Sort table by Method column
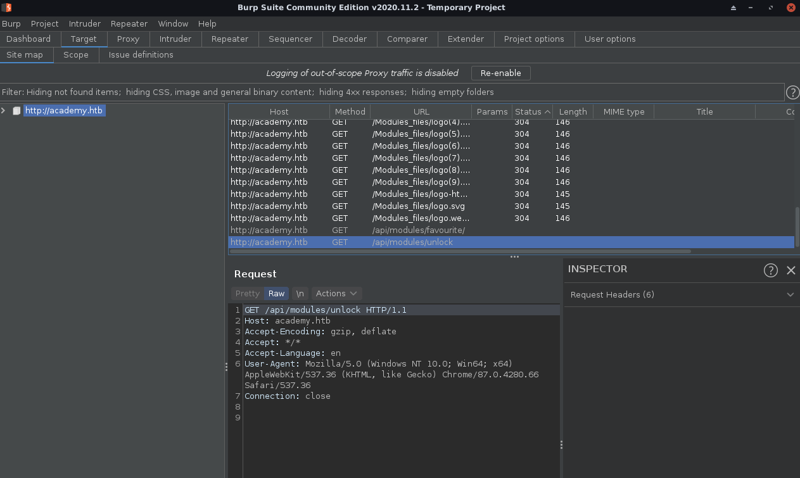This screenshot has height=478, width=800. coord(350,111)
